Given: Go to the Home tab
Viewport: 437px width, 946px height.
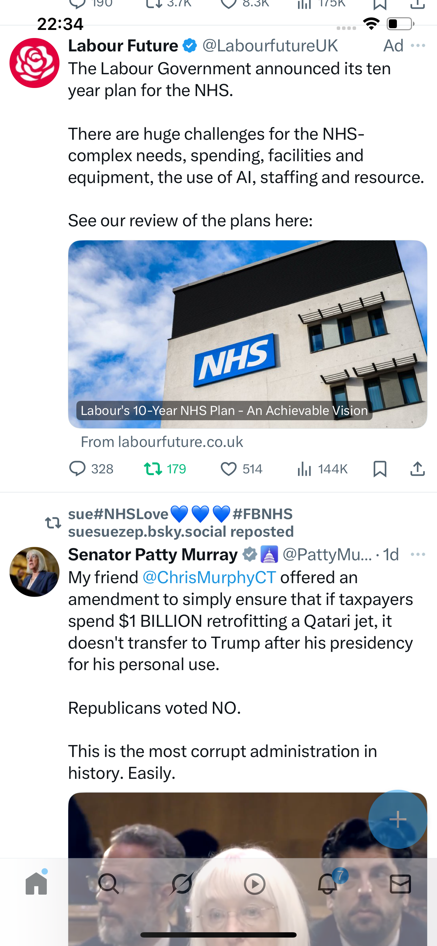Looking at the screenshot, I should point(36,884).
